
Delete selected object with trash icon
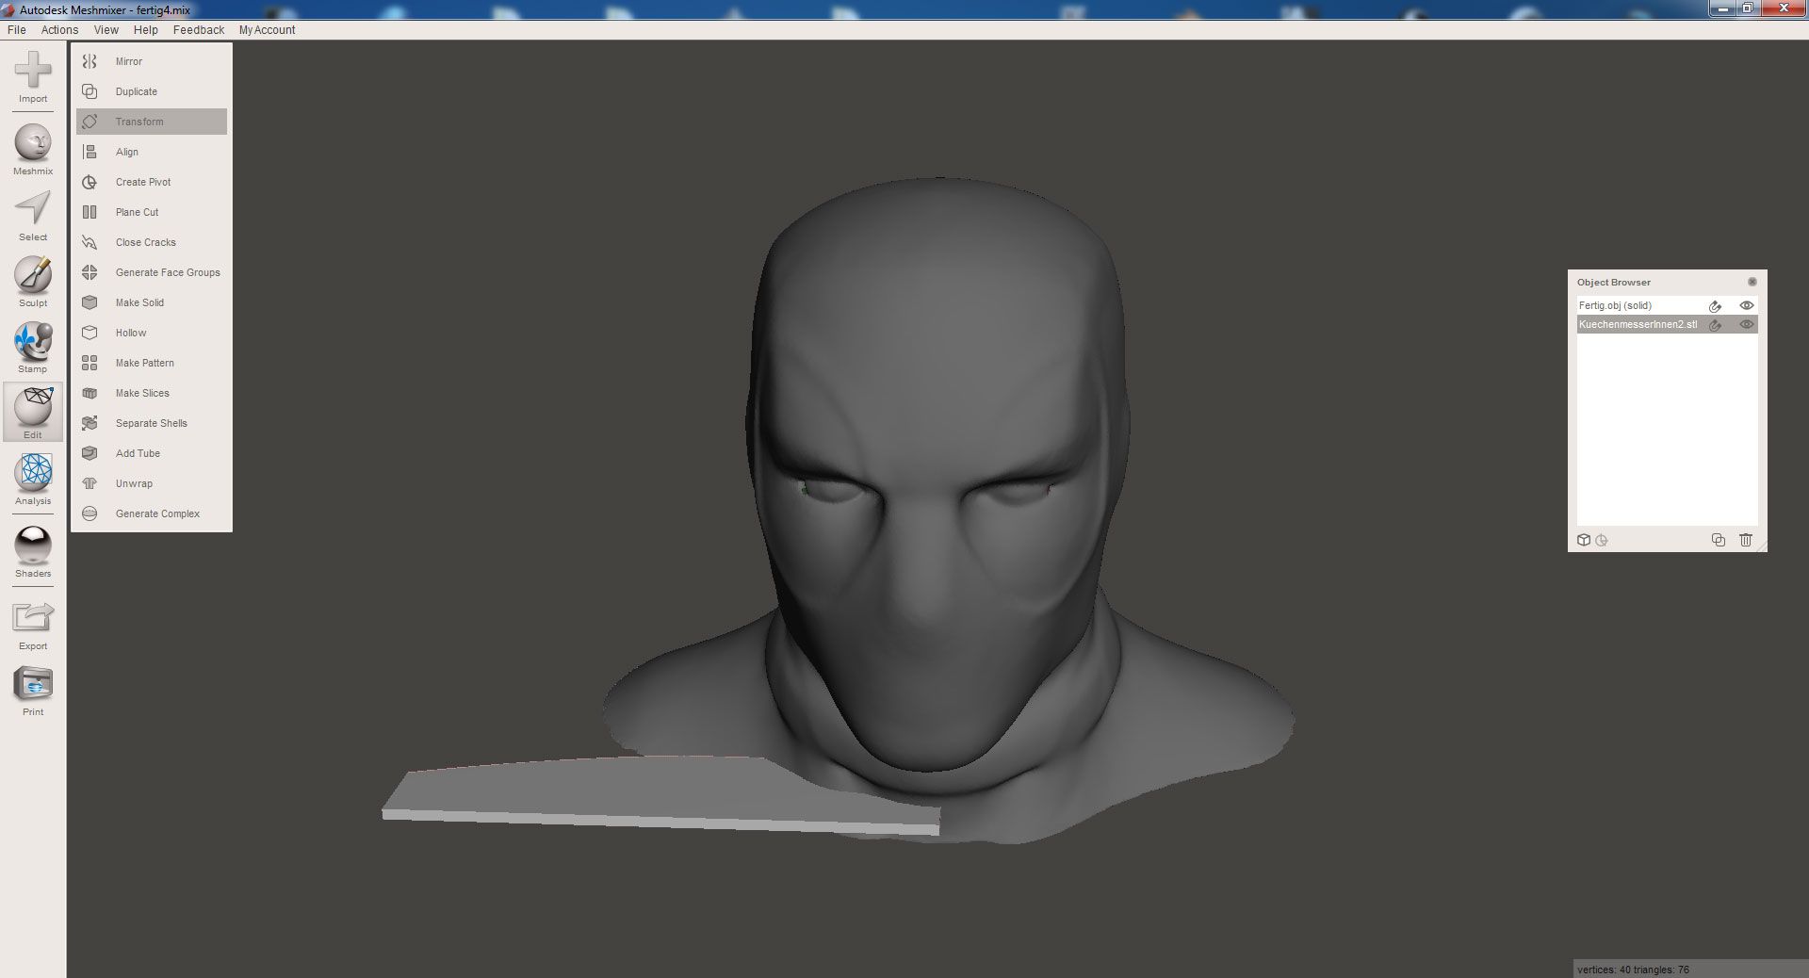1746,540
